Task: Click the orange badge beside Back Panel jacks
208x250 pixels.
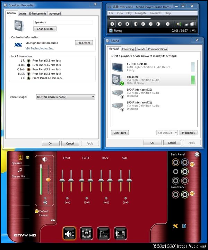Action: 192,164
